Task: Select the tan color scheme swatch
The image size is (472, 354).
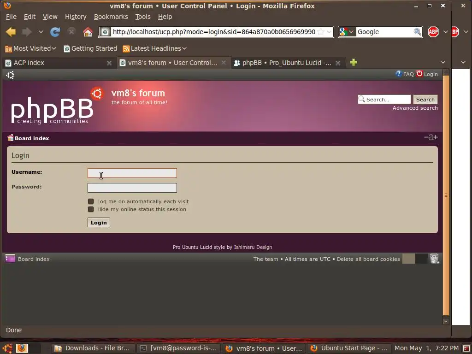Action: 408,259
